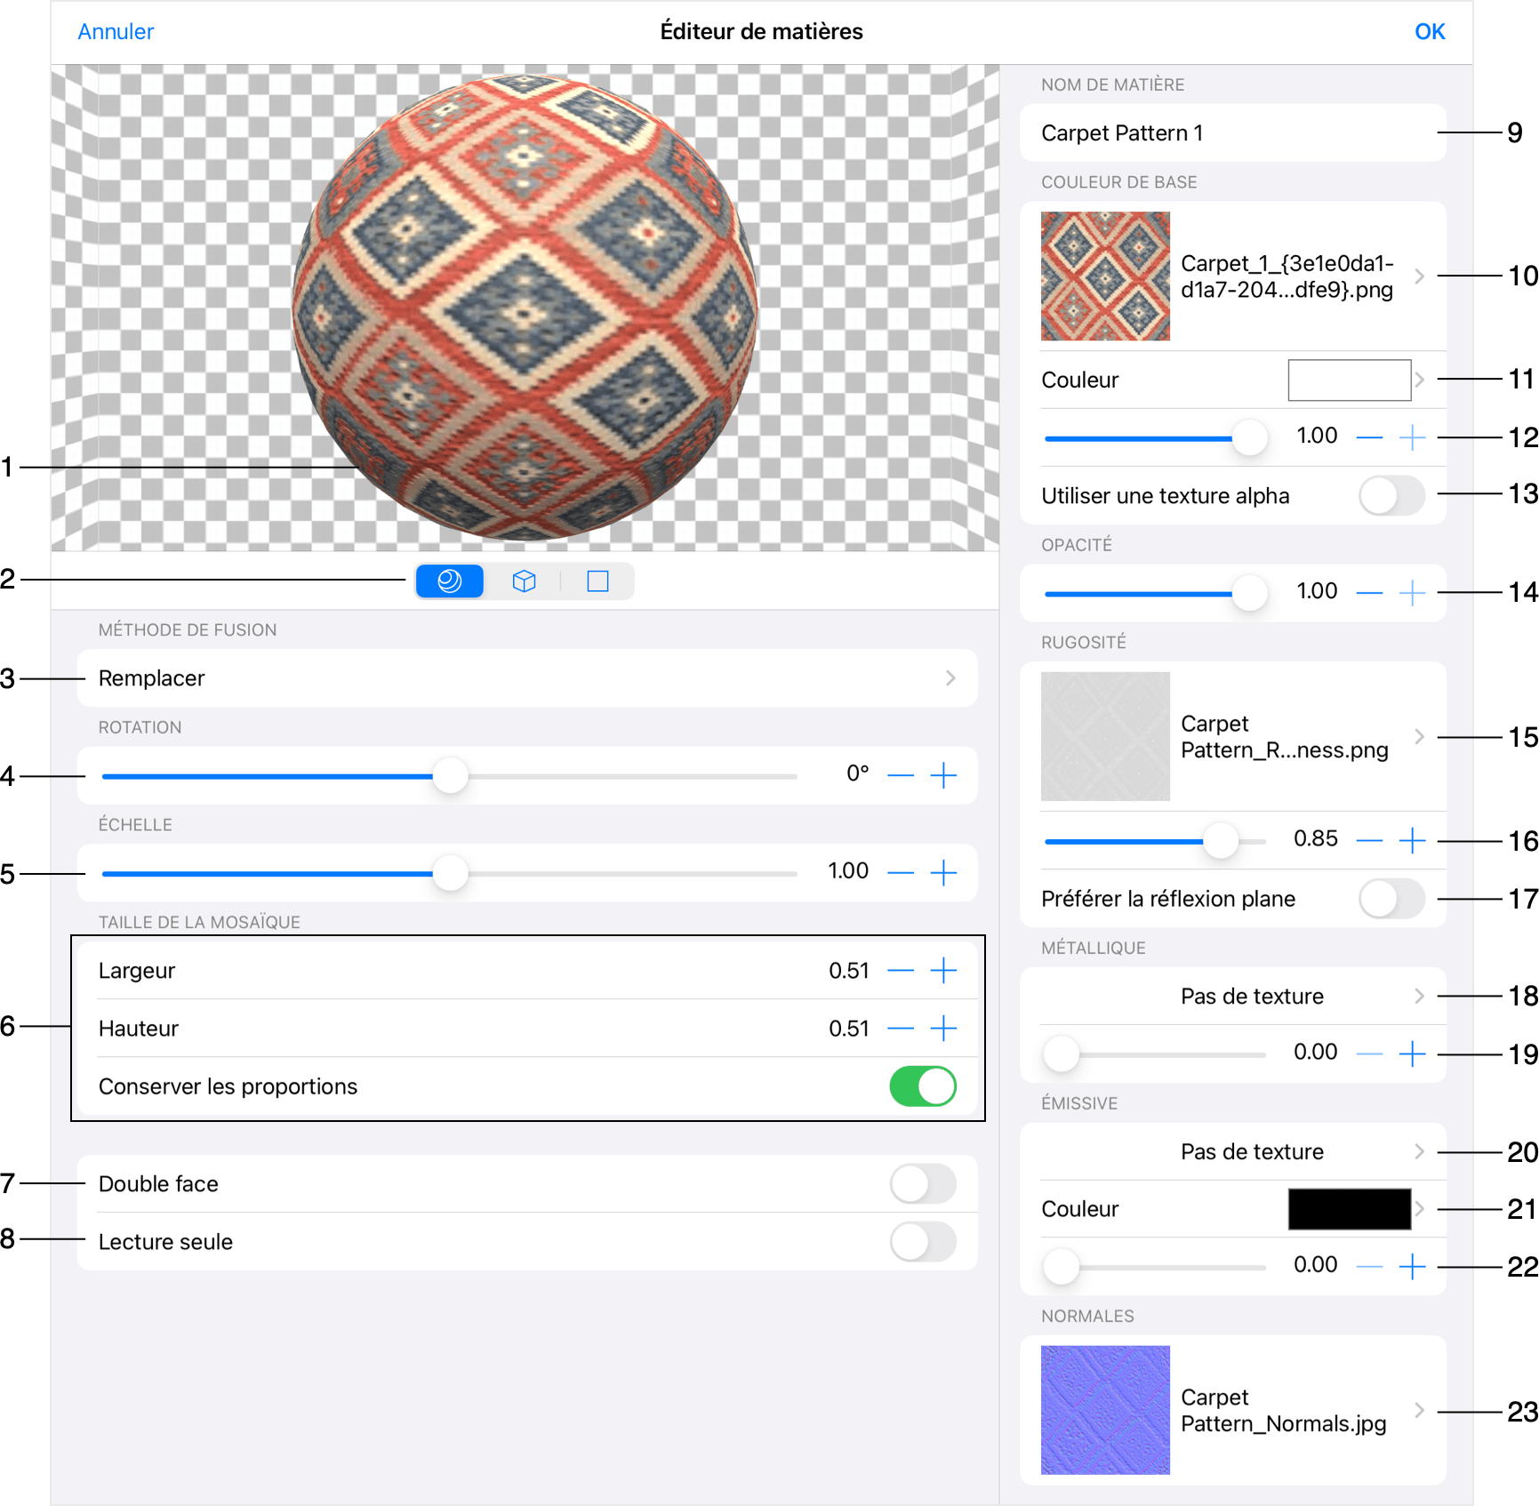Viewport: 1539px width, 1506px height.
Task: Decrease base color intensity with minus
Action: click(1370, 437)
